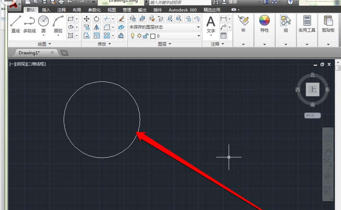The height and width of the screenshot is (210, 341).
Task: Click the Rotate tool icon
Action: 96,19
